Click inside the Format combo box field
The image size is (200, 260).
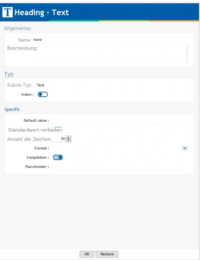[117, 148]
